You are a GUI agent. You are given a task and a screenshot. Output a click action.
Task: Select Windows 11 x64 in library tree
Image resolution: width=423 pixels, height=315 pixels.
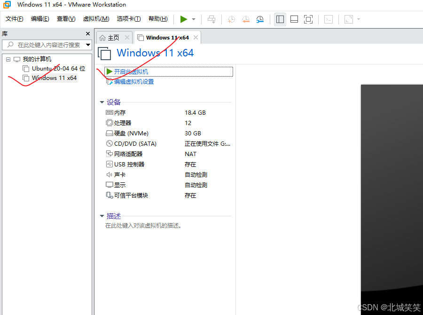[54, 78]
